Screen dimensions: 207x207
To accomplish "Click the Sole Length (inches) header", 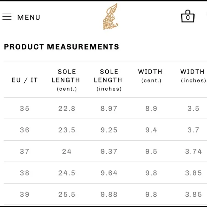I will pyautogui.click(x=108, y=80).
